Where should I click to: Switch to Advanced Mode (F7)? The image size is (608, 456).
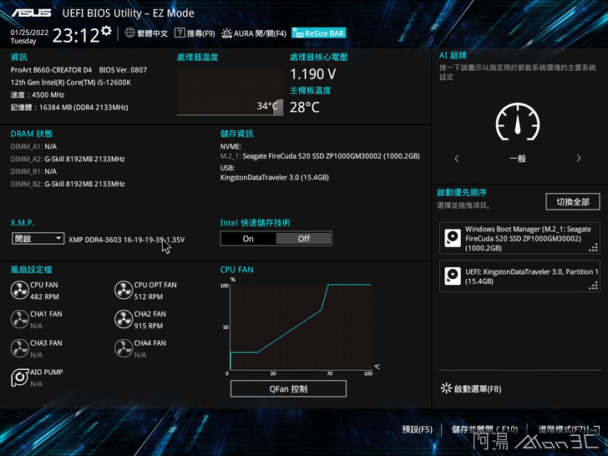562,429
